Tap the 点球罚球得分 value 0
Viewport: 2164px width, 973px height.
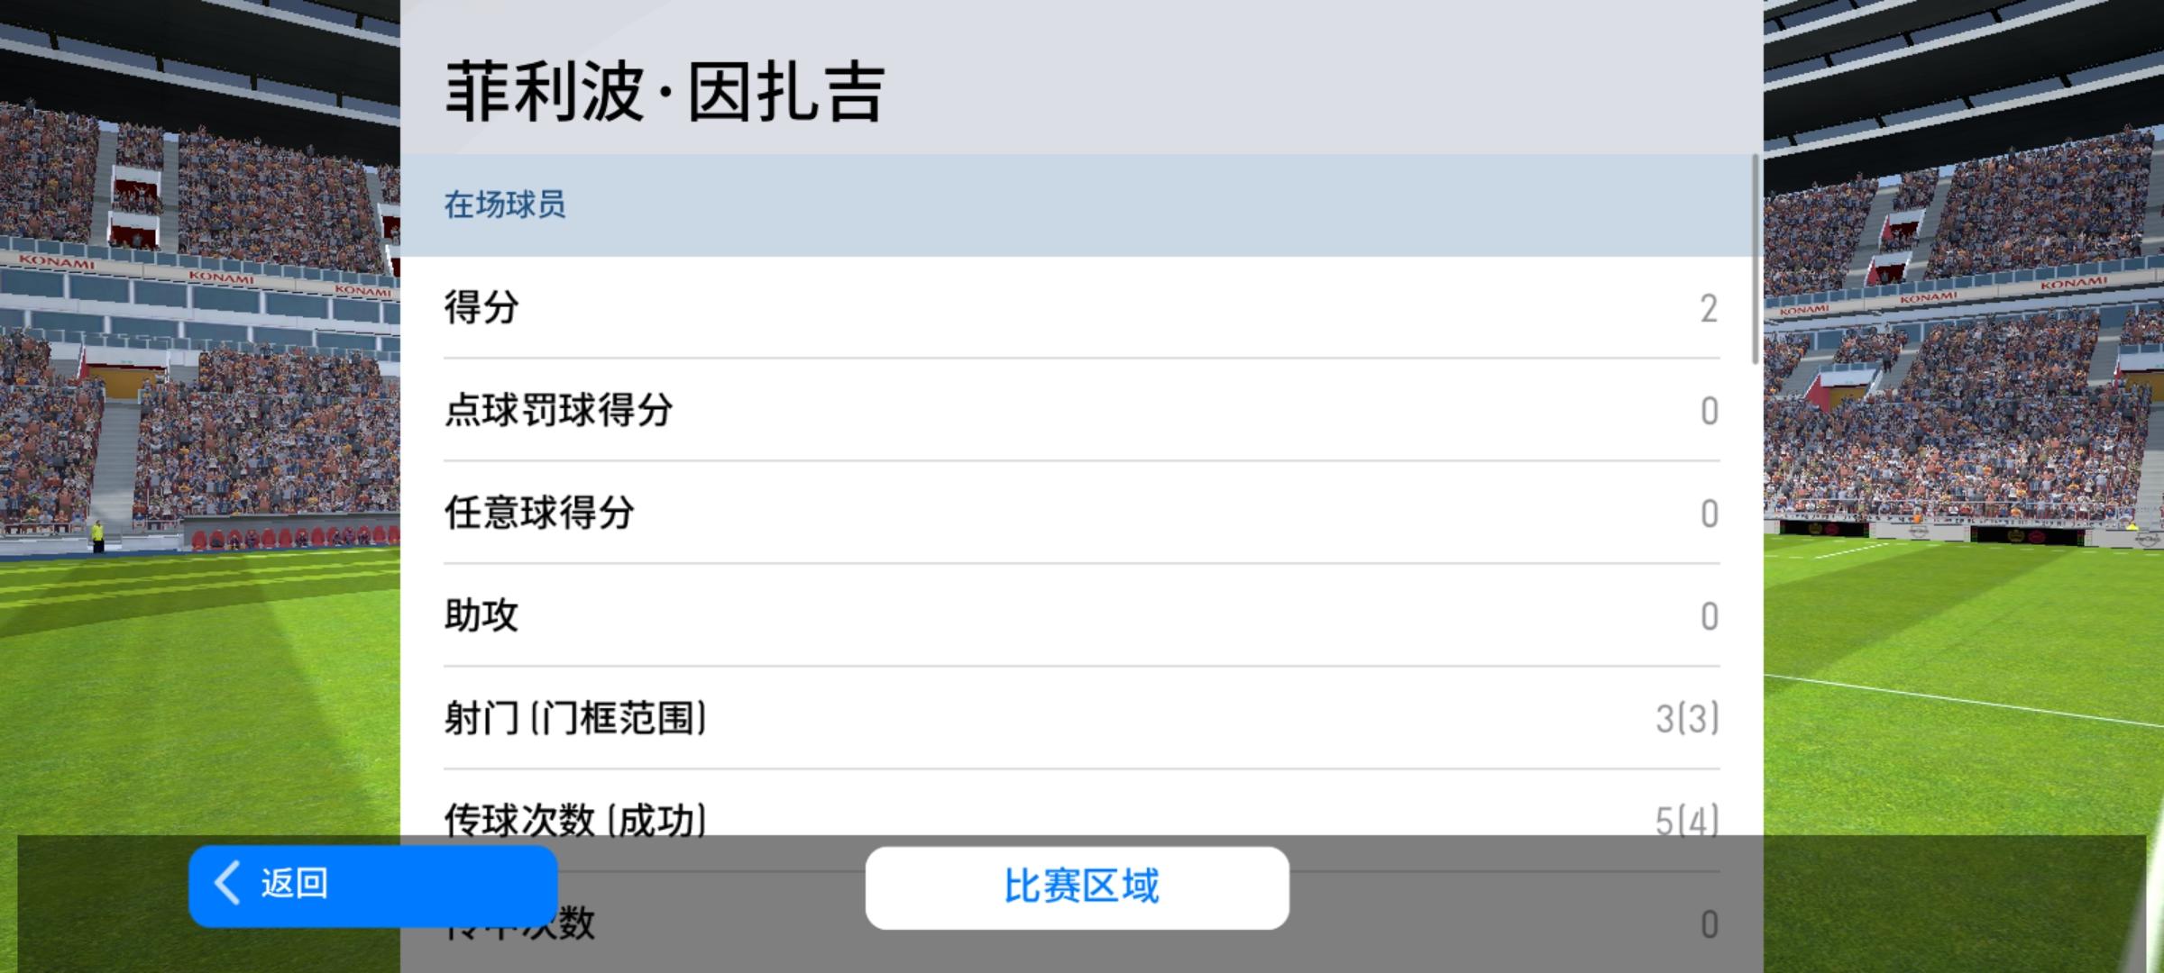pyautogui.click(x=1709, y=412)
